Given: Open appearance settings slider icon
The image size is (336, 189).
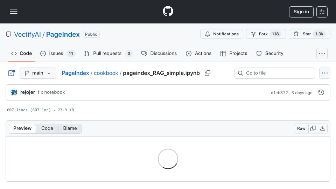Looking at the screenshot, I should coord(322,12).
